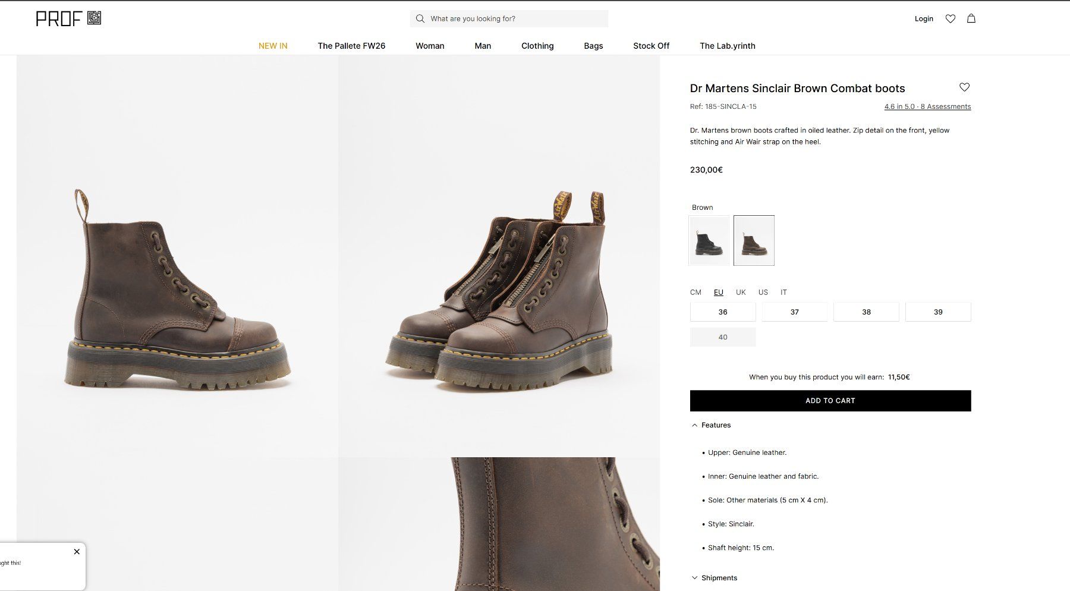Switch size chart to CM
The width and height of the screenshot is (1070, 591).
(695, 292)
